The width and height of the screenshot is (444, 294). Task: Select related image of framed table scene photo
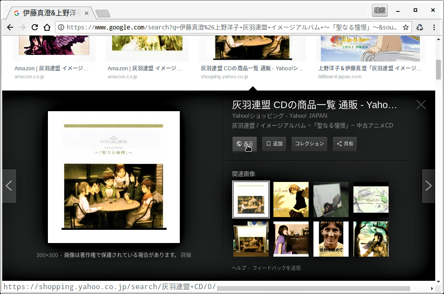click(251, 239)
